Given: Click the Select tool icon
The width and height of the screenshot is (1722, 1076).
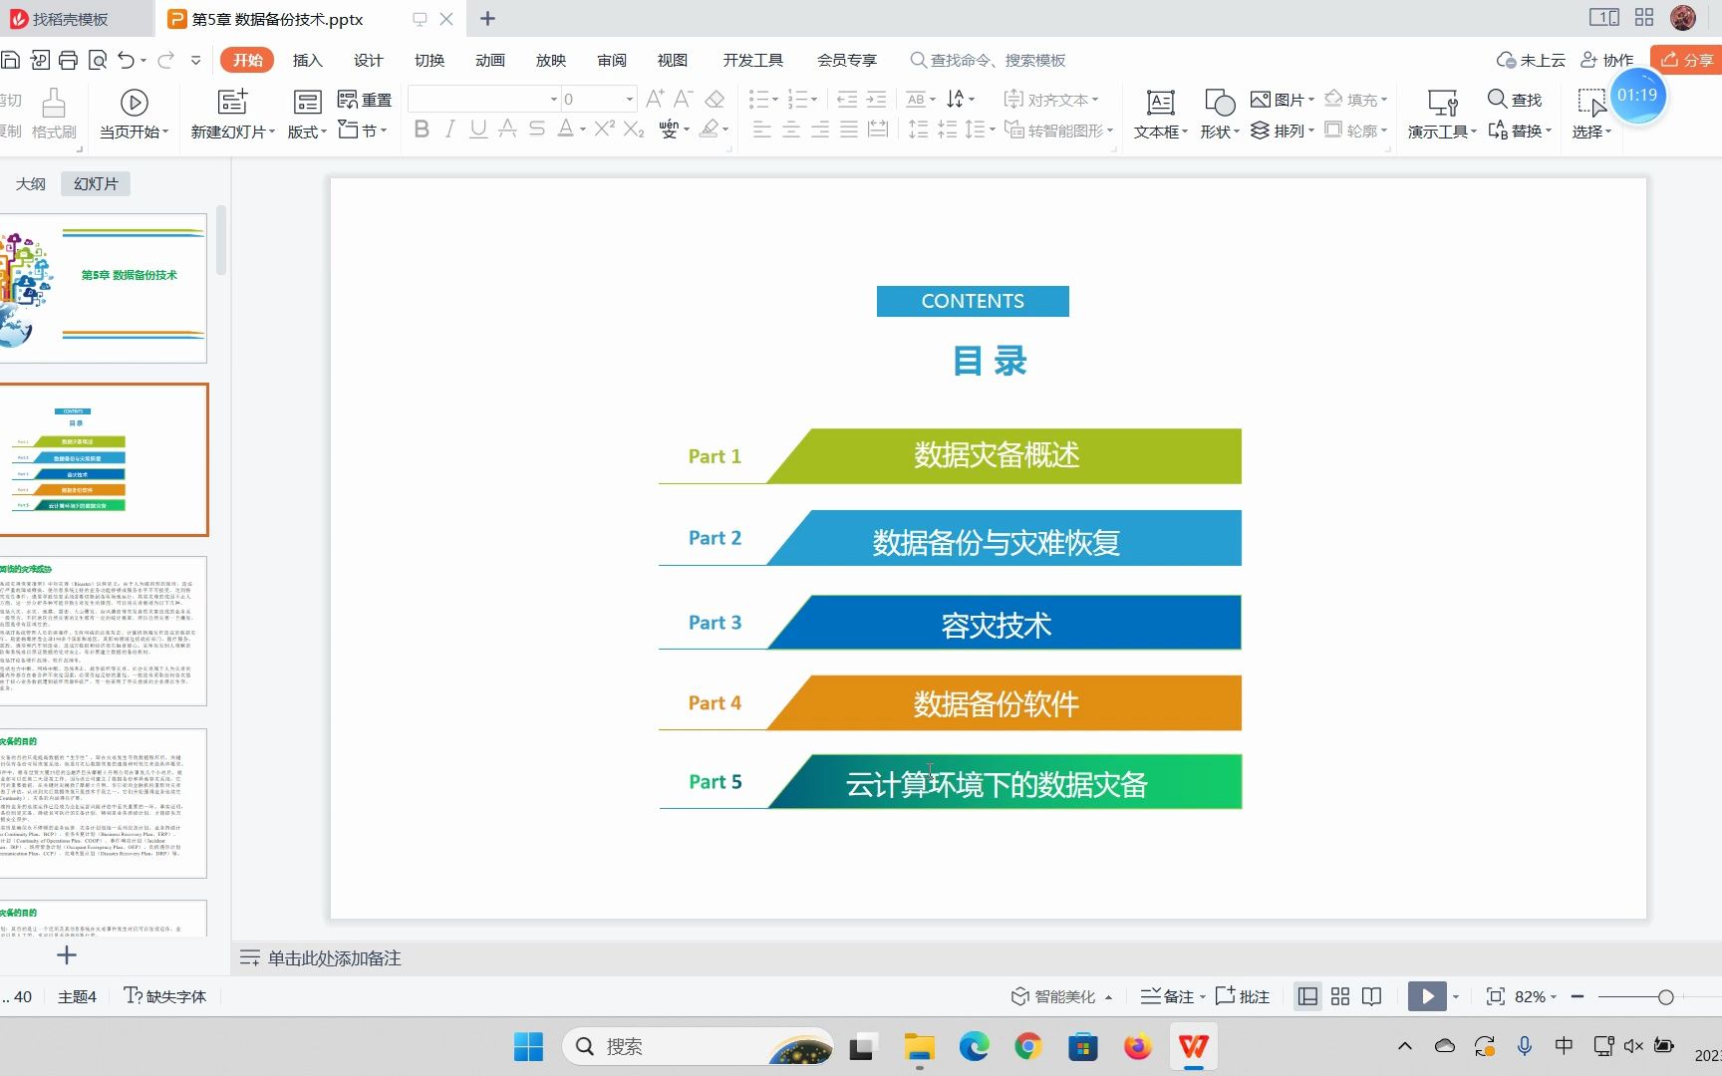Looking at the screenshot, I should 1591,102.
